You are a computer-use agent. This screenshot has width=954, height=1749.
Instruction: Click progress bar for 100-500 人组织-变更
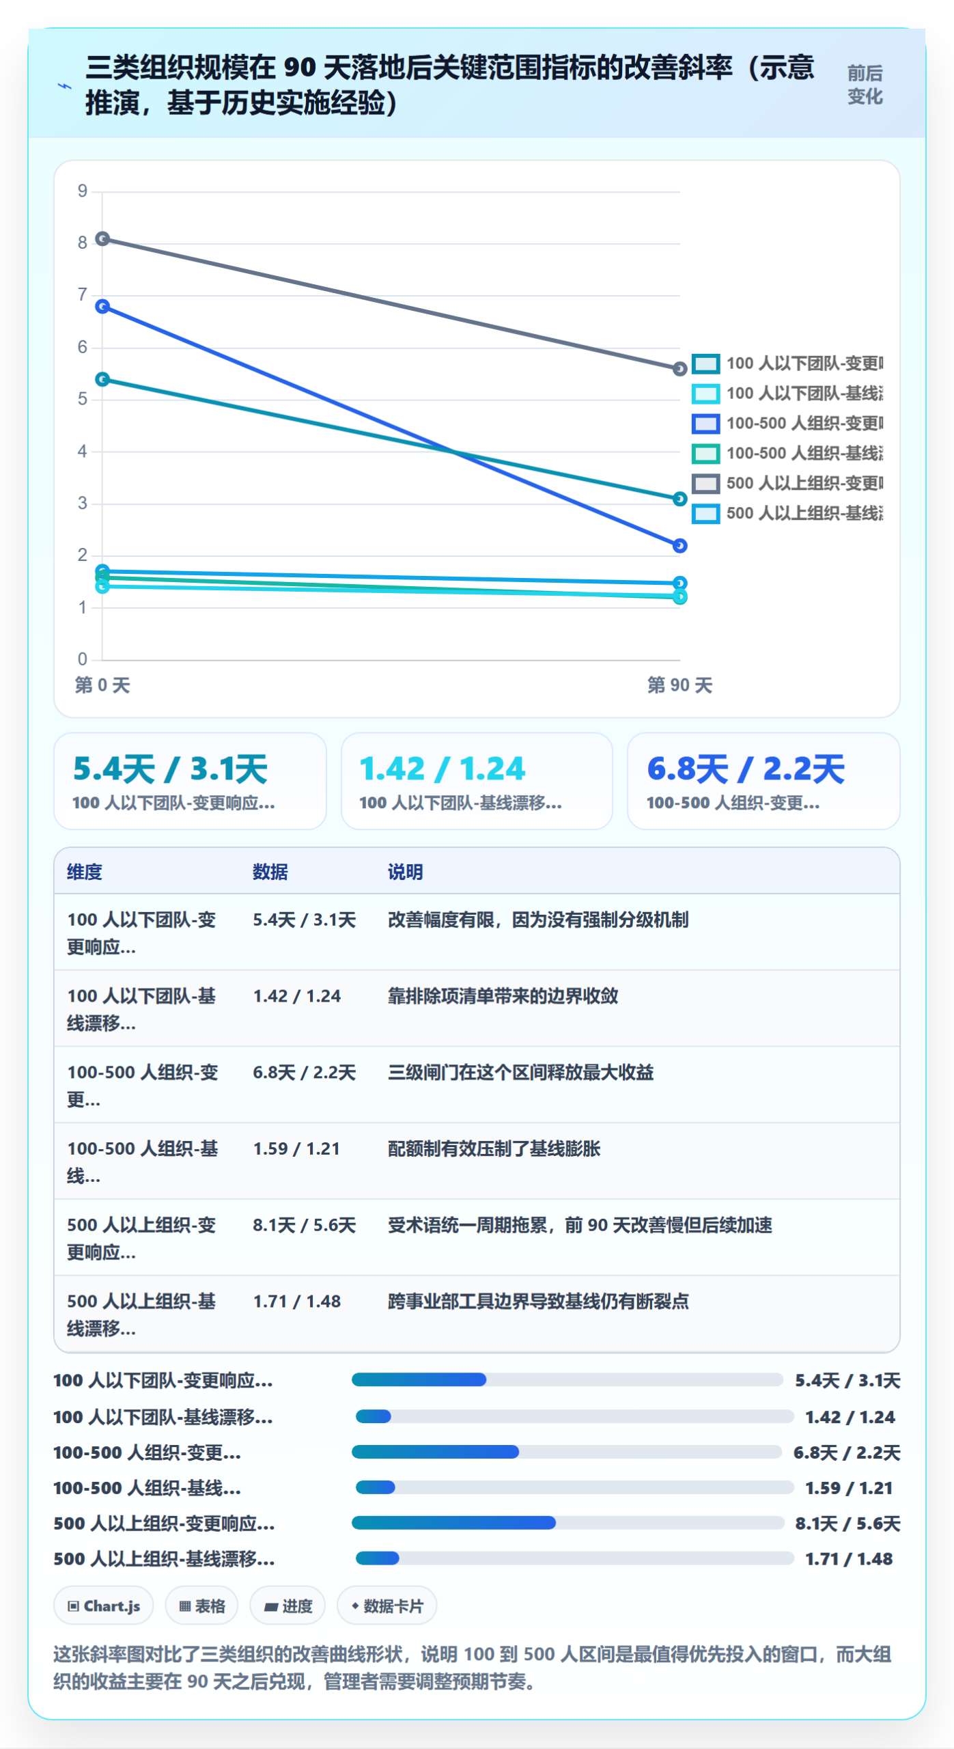click(x=567, y=1452)
